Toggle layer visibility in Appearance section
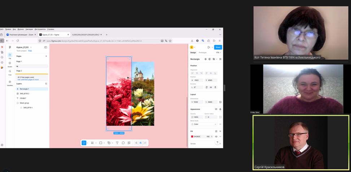Viewport: 351px width, 172px height. click(x=216, y=109)
